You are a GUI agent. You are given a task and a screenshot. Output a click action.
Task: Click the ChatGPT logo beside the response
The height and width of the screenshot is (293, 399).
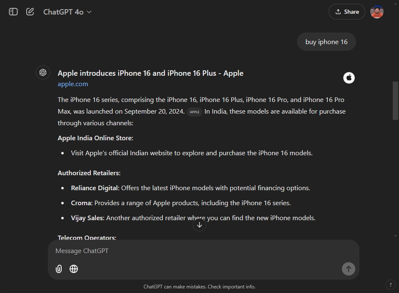[42, 72]
